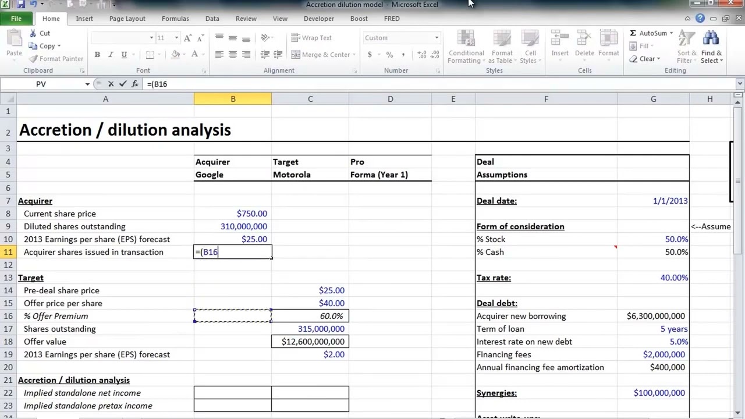Click the Increase Font Size icon
The height and width of the screenshot is (419, 745).
pyautogui.click(x=187, y=38)
